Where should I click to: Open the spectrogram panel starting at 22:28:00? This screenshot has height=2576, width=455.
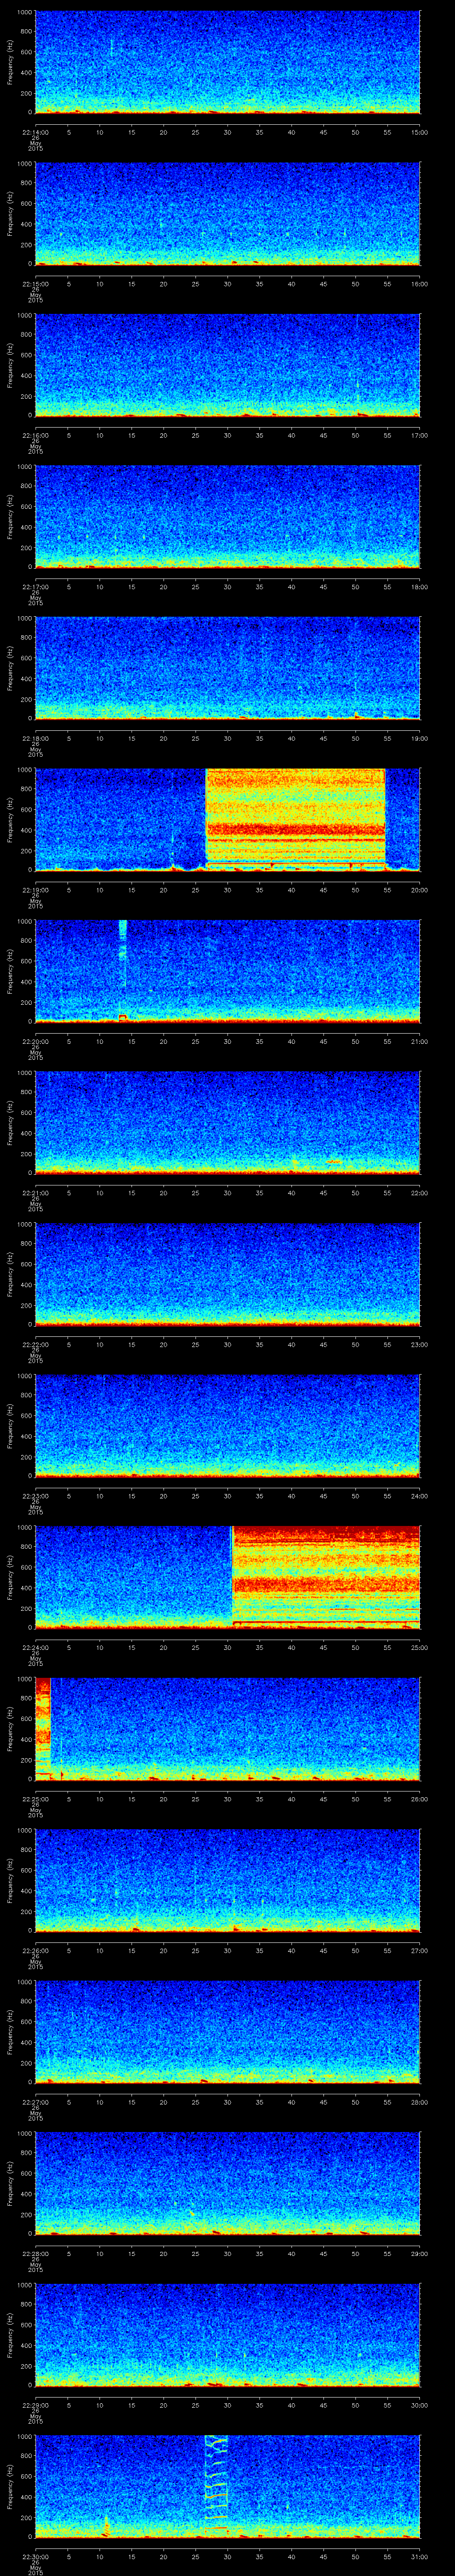227,2183
